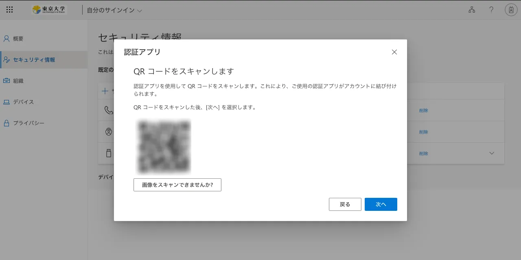The height and width of the screenshot is (260, 521).
Task: Close the 認証アプリ dialog
Action: tap(394, 52)
